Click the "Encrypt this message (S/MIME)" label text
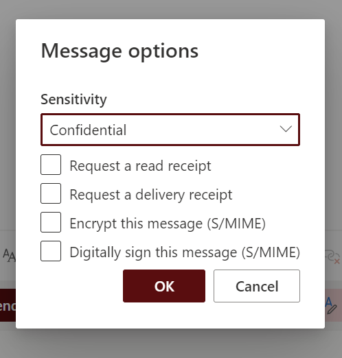Image resolution: width=342 pixels, height=358 pixels. click(x=168, y=224)
